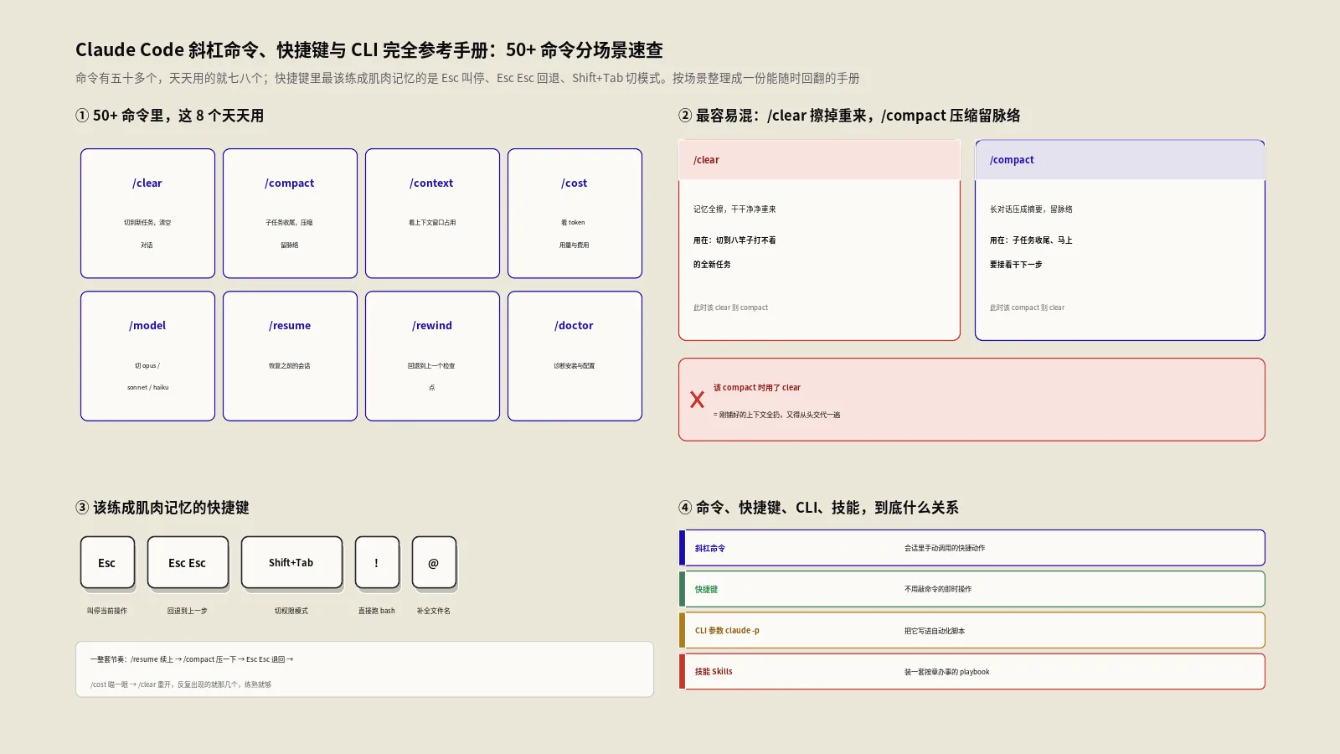The image size is (1340, 754).
Task: Click the line starting '一整套节奏：/resume 续上'
Action: click(192, 659)
